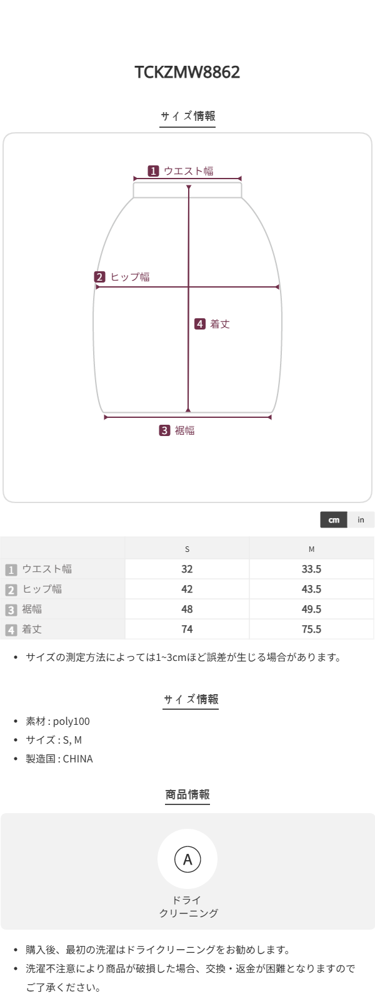The width and height of the screenshot is (375, 1008).
Task: Click the ドライクリーニング label text
Action: tap(187, 907)
